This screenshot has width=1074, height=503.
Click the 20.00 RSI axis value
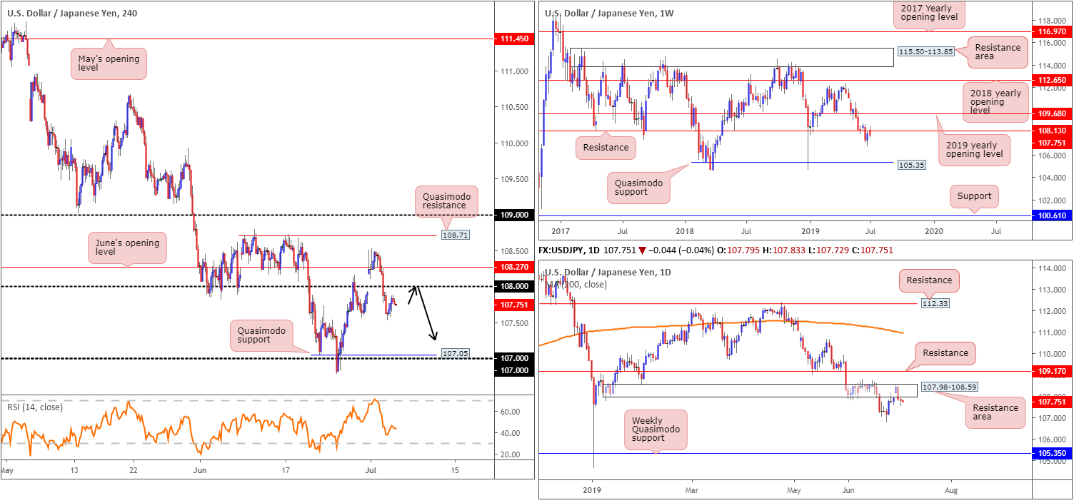coord(508,454)
